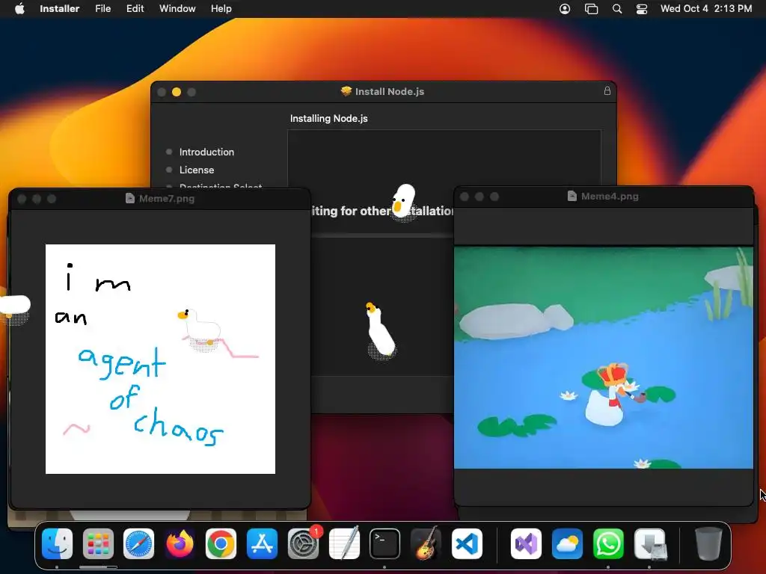Click the document icon beside Meme4.png title

coord(572,196)
